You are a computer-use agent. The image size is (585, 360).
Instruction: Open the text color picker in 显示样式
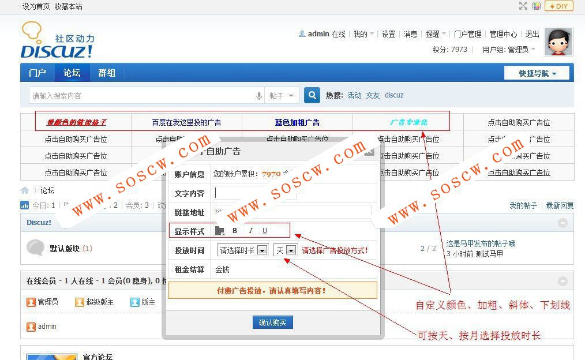[220, 231]
